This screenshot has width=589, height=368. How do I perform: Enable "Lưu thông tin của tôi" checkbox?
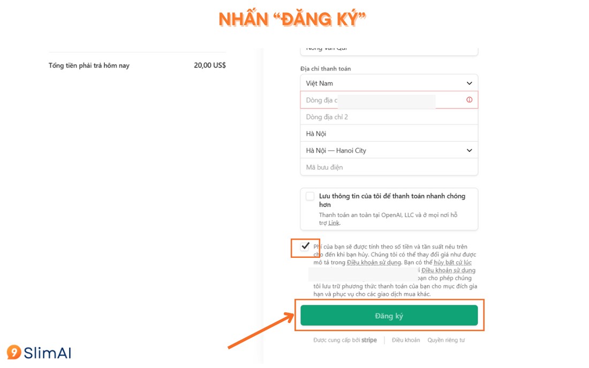click(x=310, y=196)
